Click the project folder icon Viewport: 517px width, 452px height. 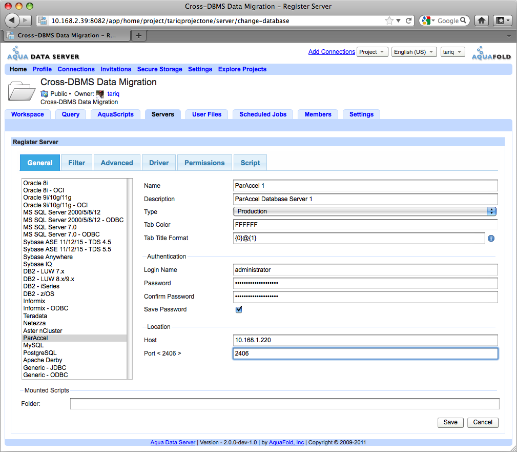(22, 91)
